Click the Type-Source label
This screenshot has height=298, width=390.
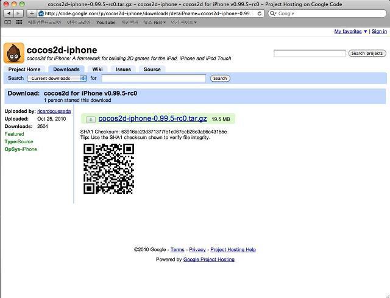coord(19,141)
